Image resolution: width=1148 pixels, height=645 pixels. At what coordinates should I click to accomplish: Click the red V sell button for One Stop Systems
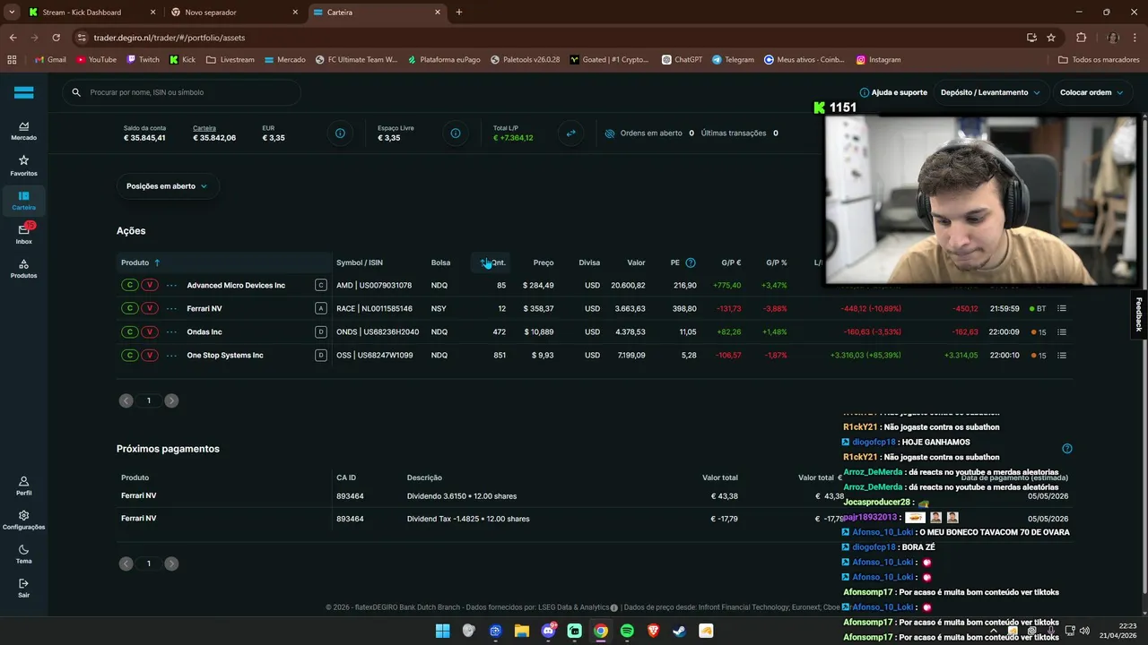coord(150,355)
